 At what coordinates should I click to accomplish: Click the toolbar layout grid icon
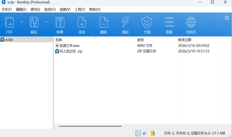click(x=227, y=18)
